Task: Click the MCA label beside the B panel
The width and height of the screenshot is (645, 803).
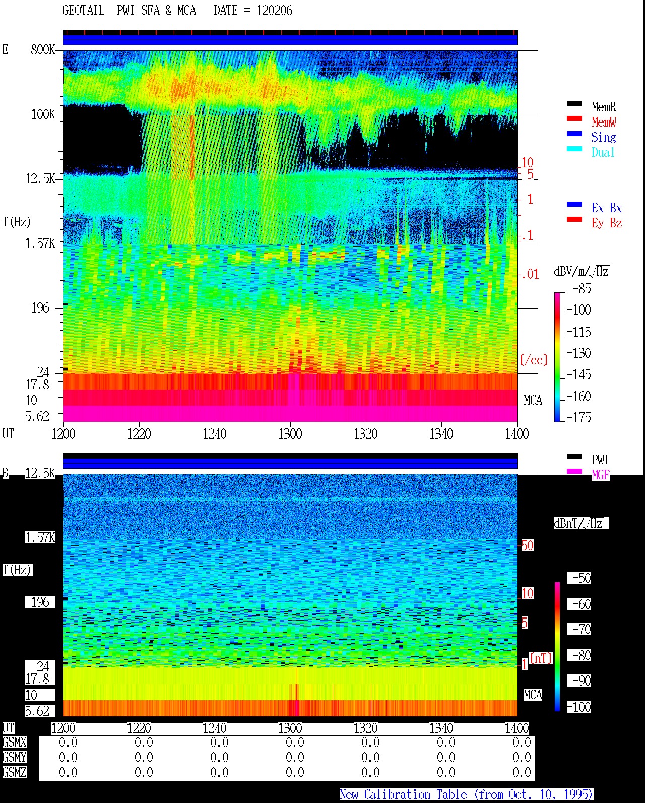Action: 533,695
